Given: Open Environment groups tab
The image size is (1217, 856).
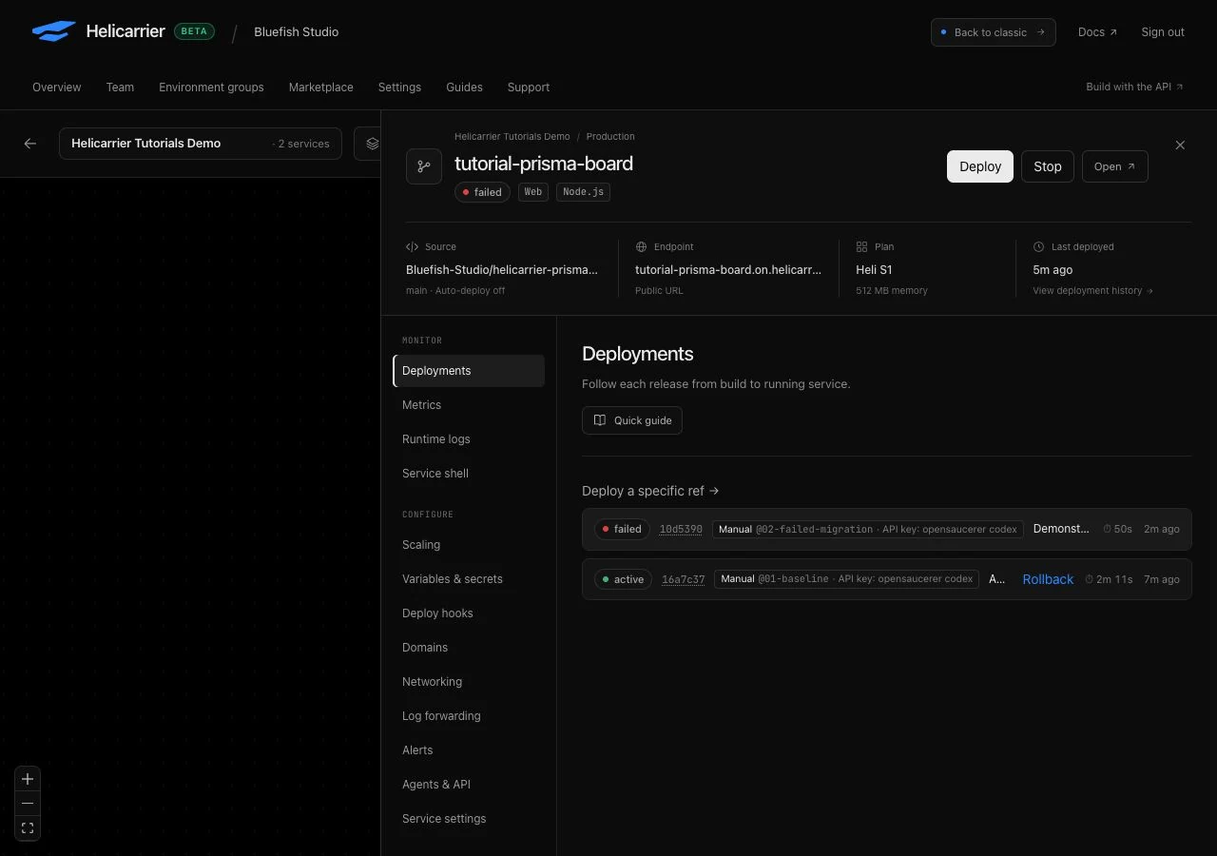Looking at the screenshot, I should point(211,88).
